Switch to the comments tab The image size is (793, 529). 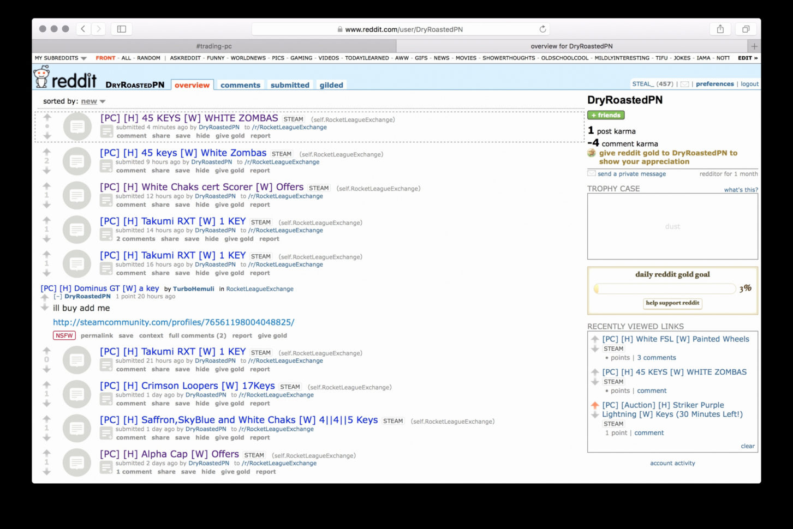(x=240, y=85)
